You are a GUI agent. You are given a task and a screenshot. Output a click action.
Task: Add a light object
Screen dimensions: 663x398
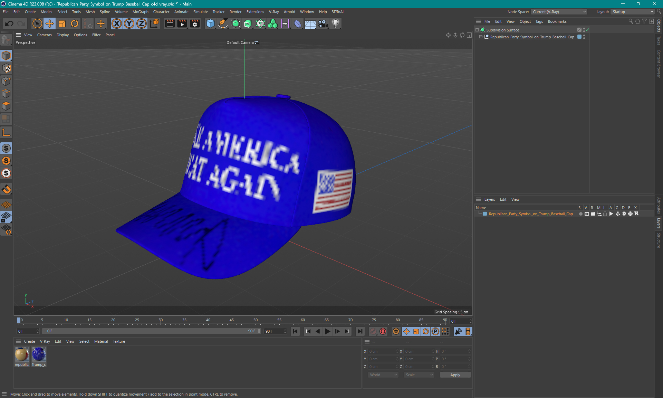coord(336,23)
